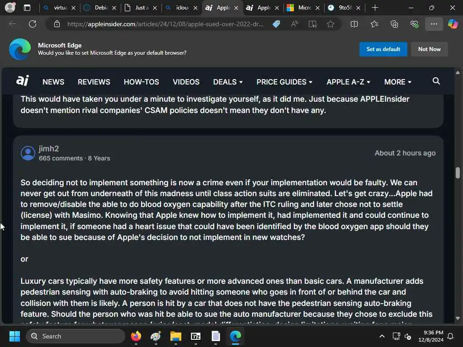This screenshot has width=463, height=347.
Task: Go to HOW-TOS section
Action: click(141, 82)
